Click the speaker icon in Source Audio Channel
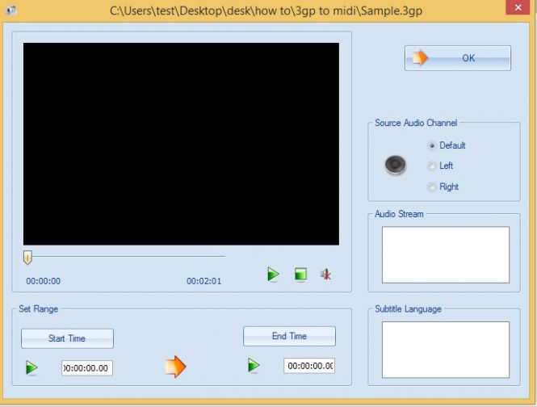537x407 pixels. point(394,166)
